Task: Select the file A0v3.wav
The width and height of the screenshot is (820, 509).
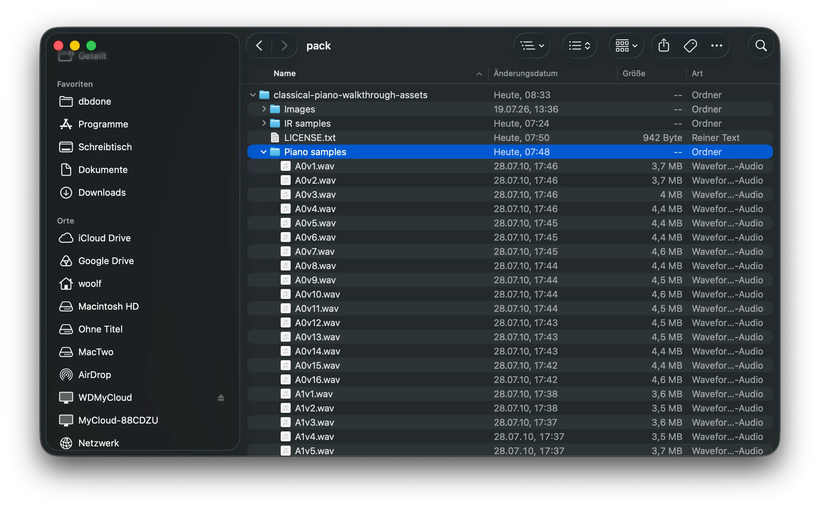Action: (510, 194)
